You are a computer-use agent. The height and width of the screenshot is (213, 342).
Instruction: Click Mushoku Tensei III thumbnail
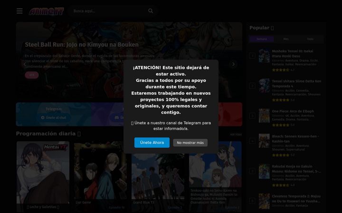264,56
